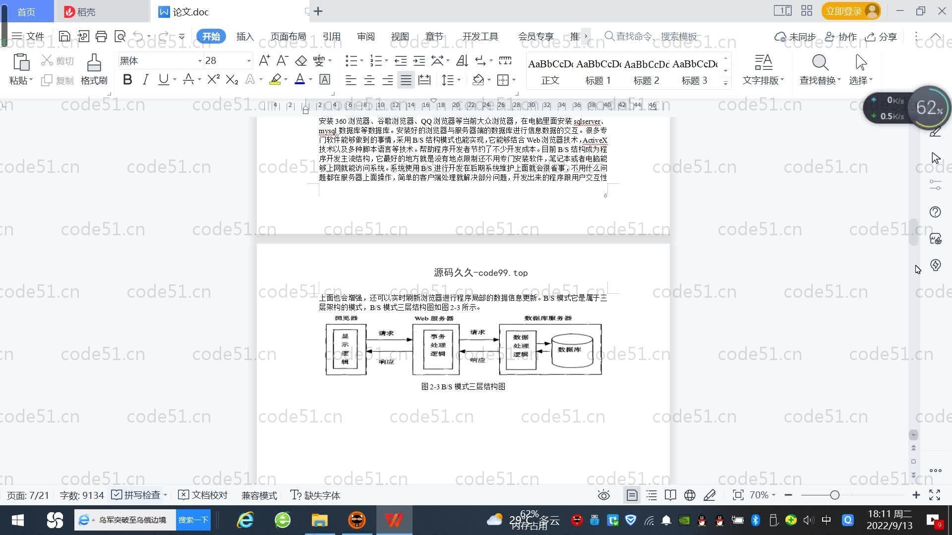Increase paragraph indent

(419, 60)
